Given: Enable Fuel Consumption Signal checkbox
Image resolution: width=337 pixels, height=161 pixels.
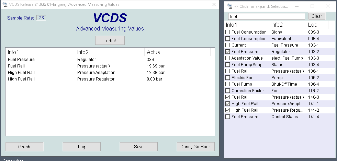Looking at the screenshot, I should click(x=227, y=32).
